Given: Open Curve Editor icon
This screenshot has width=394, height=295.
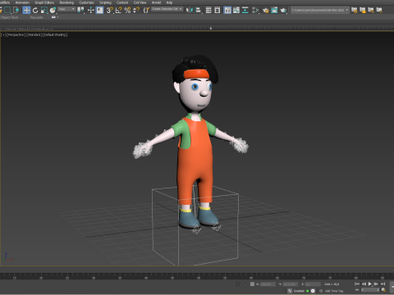Looking at the screenshot, I should 236,10.
